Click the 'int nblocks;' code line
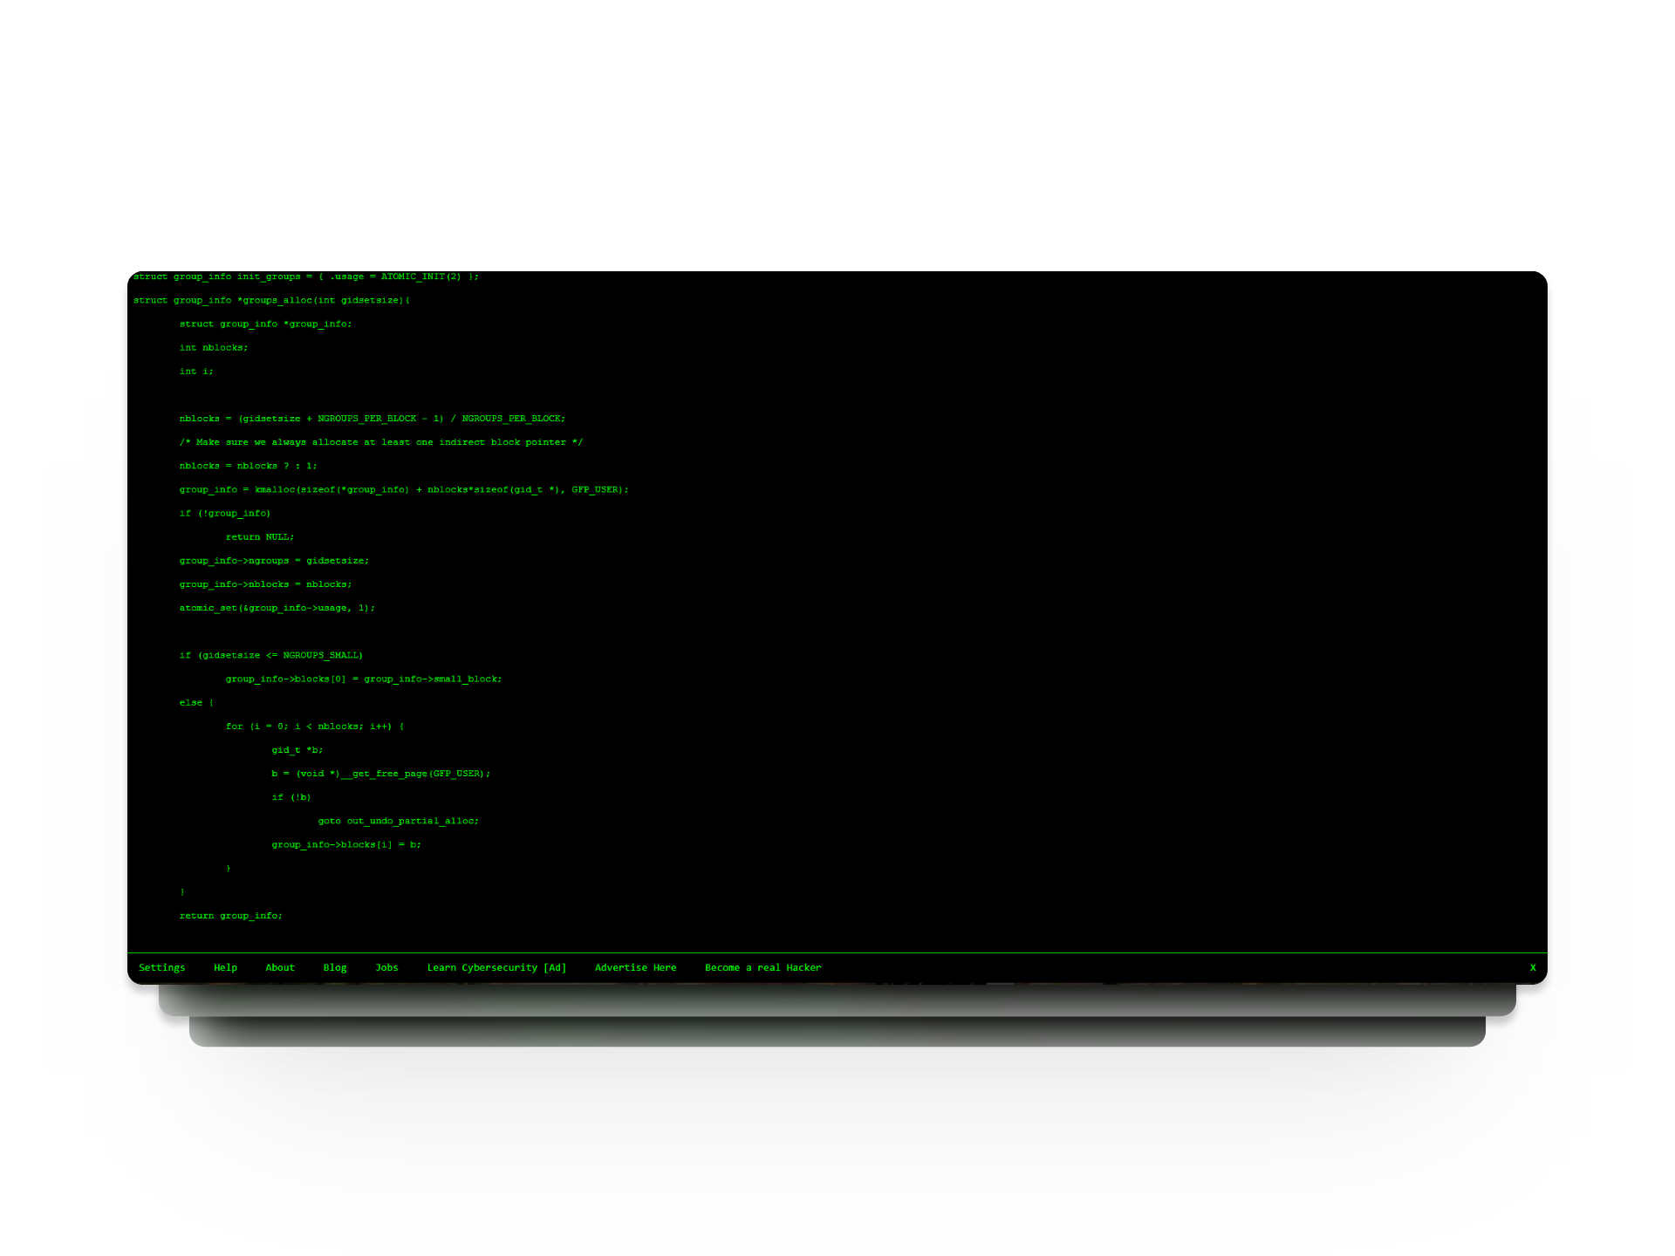The height and width of the screenshot is (1256, 1675). point(214,347)
